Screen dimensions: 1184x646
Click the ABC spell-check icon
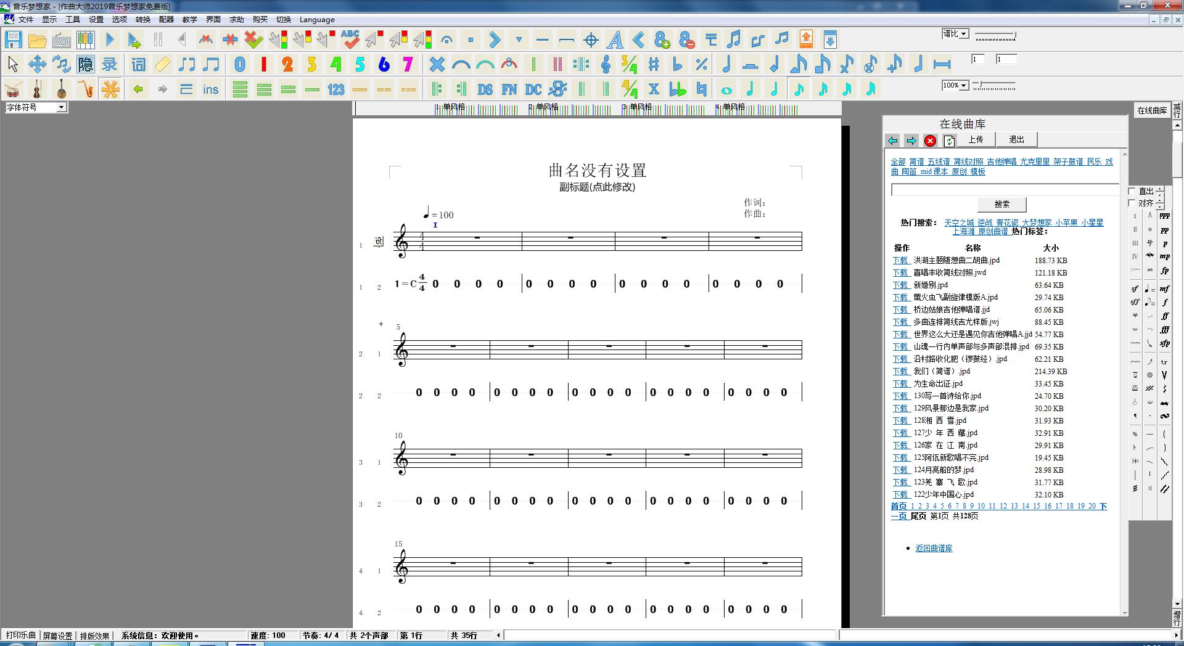pos(350,40)
